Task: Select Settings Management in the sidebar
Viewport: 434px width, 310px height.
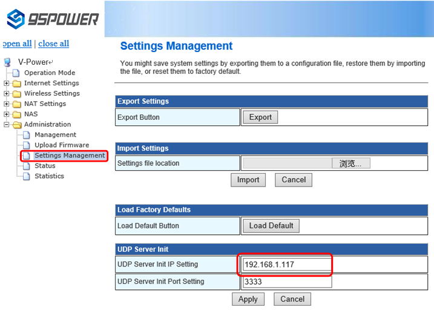Action: click(x=69, y=156)
